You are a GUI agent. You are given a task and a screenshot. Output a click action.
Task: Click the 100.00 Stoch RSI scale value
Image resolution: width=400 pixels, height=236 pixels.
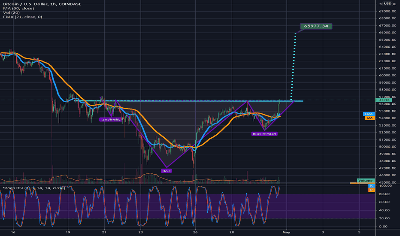coord(385,186)
